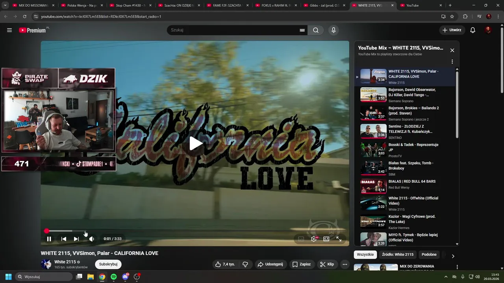Screen dimensions: 504x283
Task: Like the video with thumbs up
Action: coord(225,265)
